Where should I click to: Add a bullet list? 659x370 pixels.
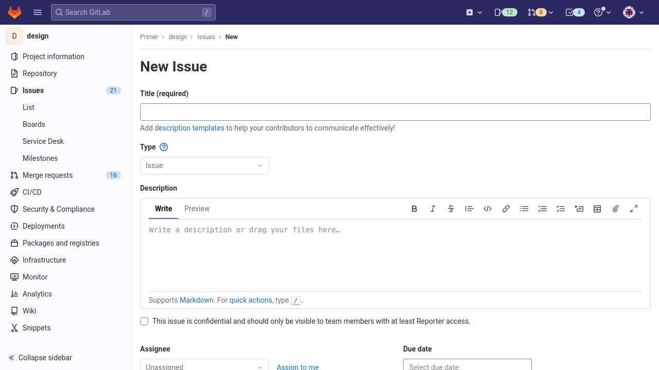(x=524, y=209)
